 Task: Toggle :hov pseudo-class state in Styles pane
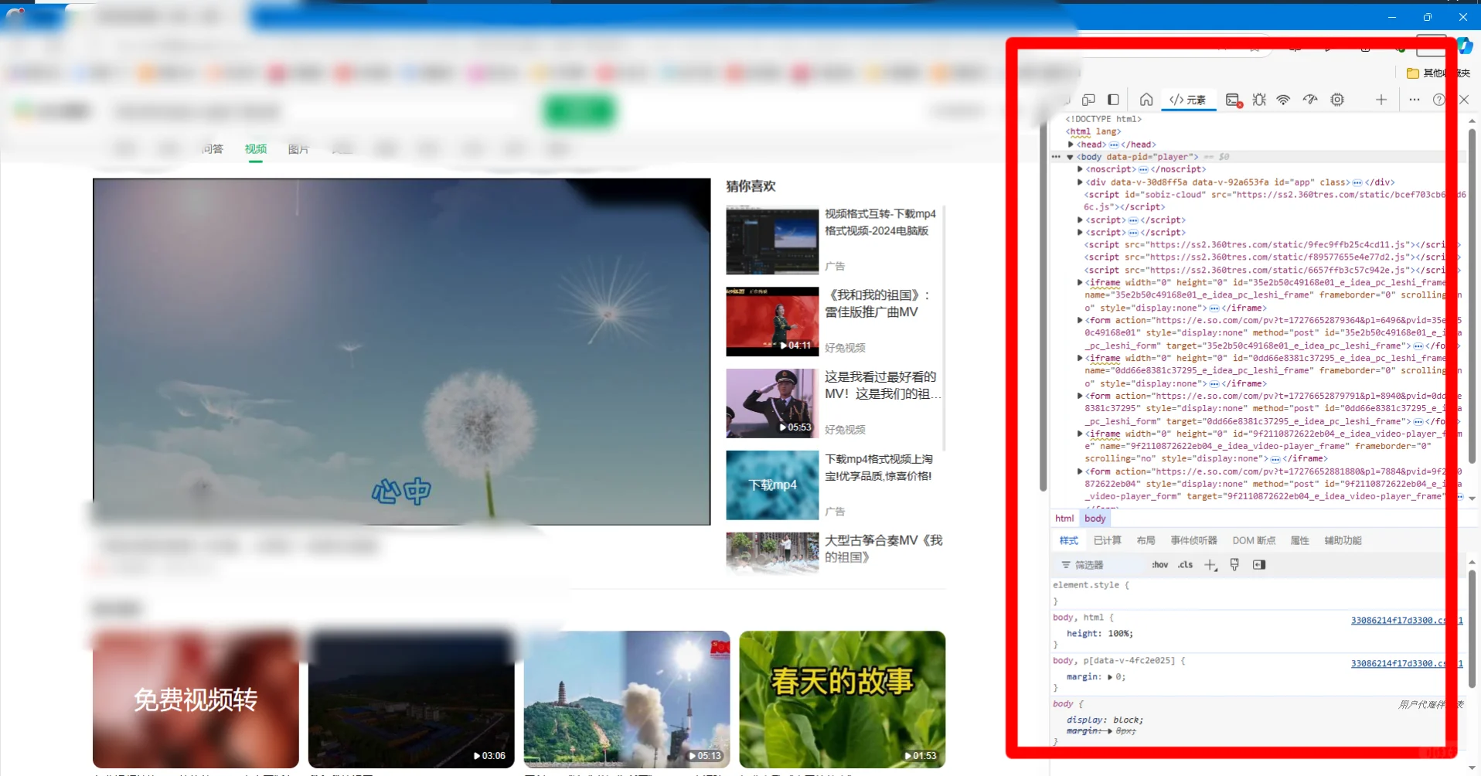tap(1160, 565)
